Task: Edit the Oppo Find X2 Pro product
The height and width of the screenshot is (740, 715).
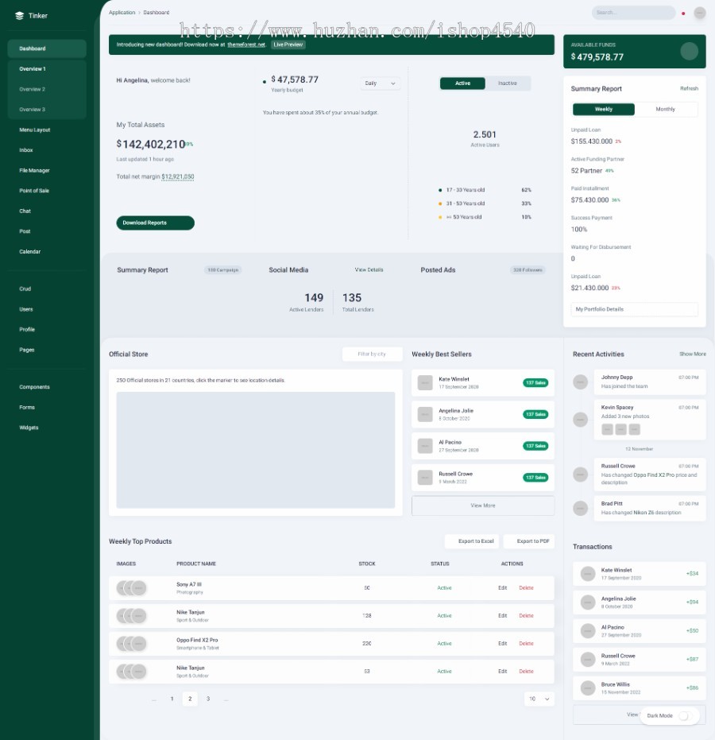Action: coord(502,644)
